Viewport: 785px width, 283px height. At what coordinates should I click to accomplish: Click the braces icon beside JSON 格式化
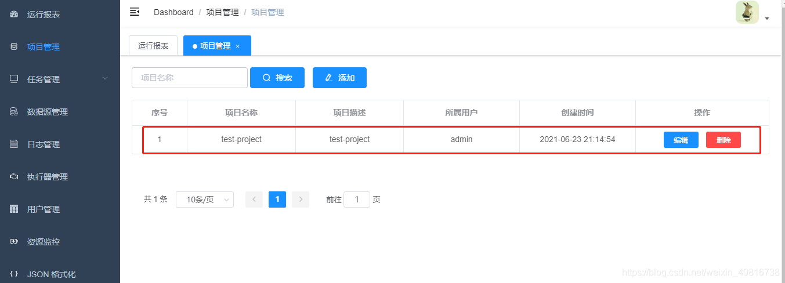point(14,274)
